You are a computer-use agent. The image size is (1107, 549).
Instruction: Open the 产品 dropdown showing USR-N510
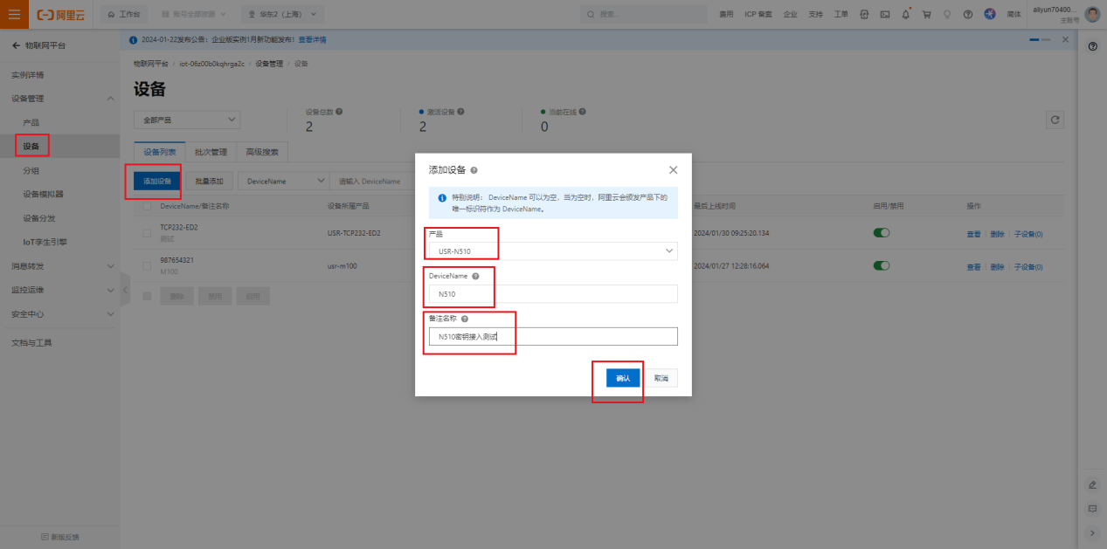pyautogui.click(x=551, y=251)
